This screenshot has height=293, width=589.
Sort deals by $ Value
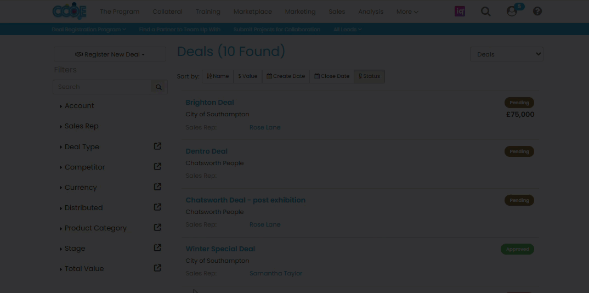(x=248, y=76)
